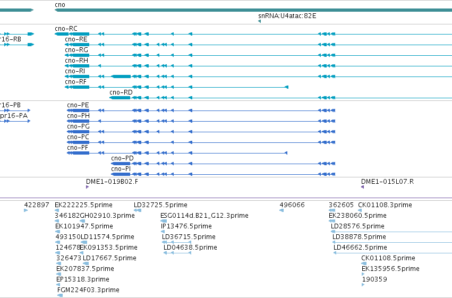This screenshot has height=298, width=452.
Task: Select the 493150 feature label
Action: 68,237
